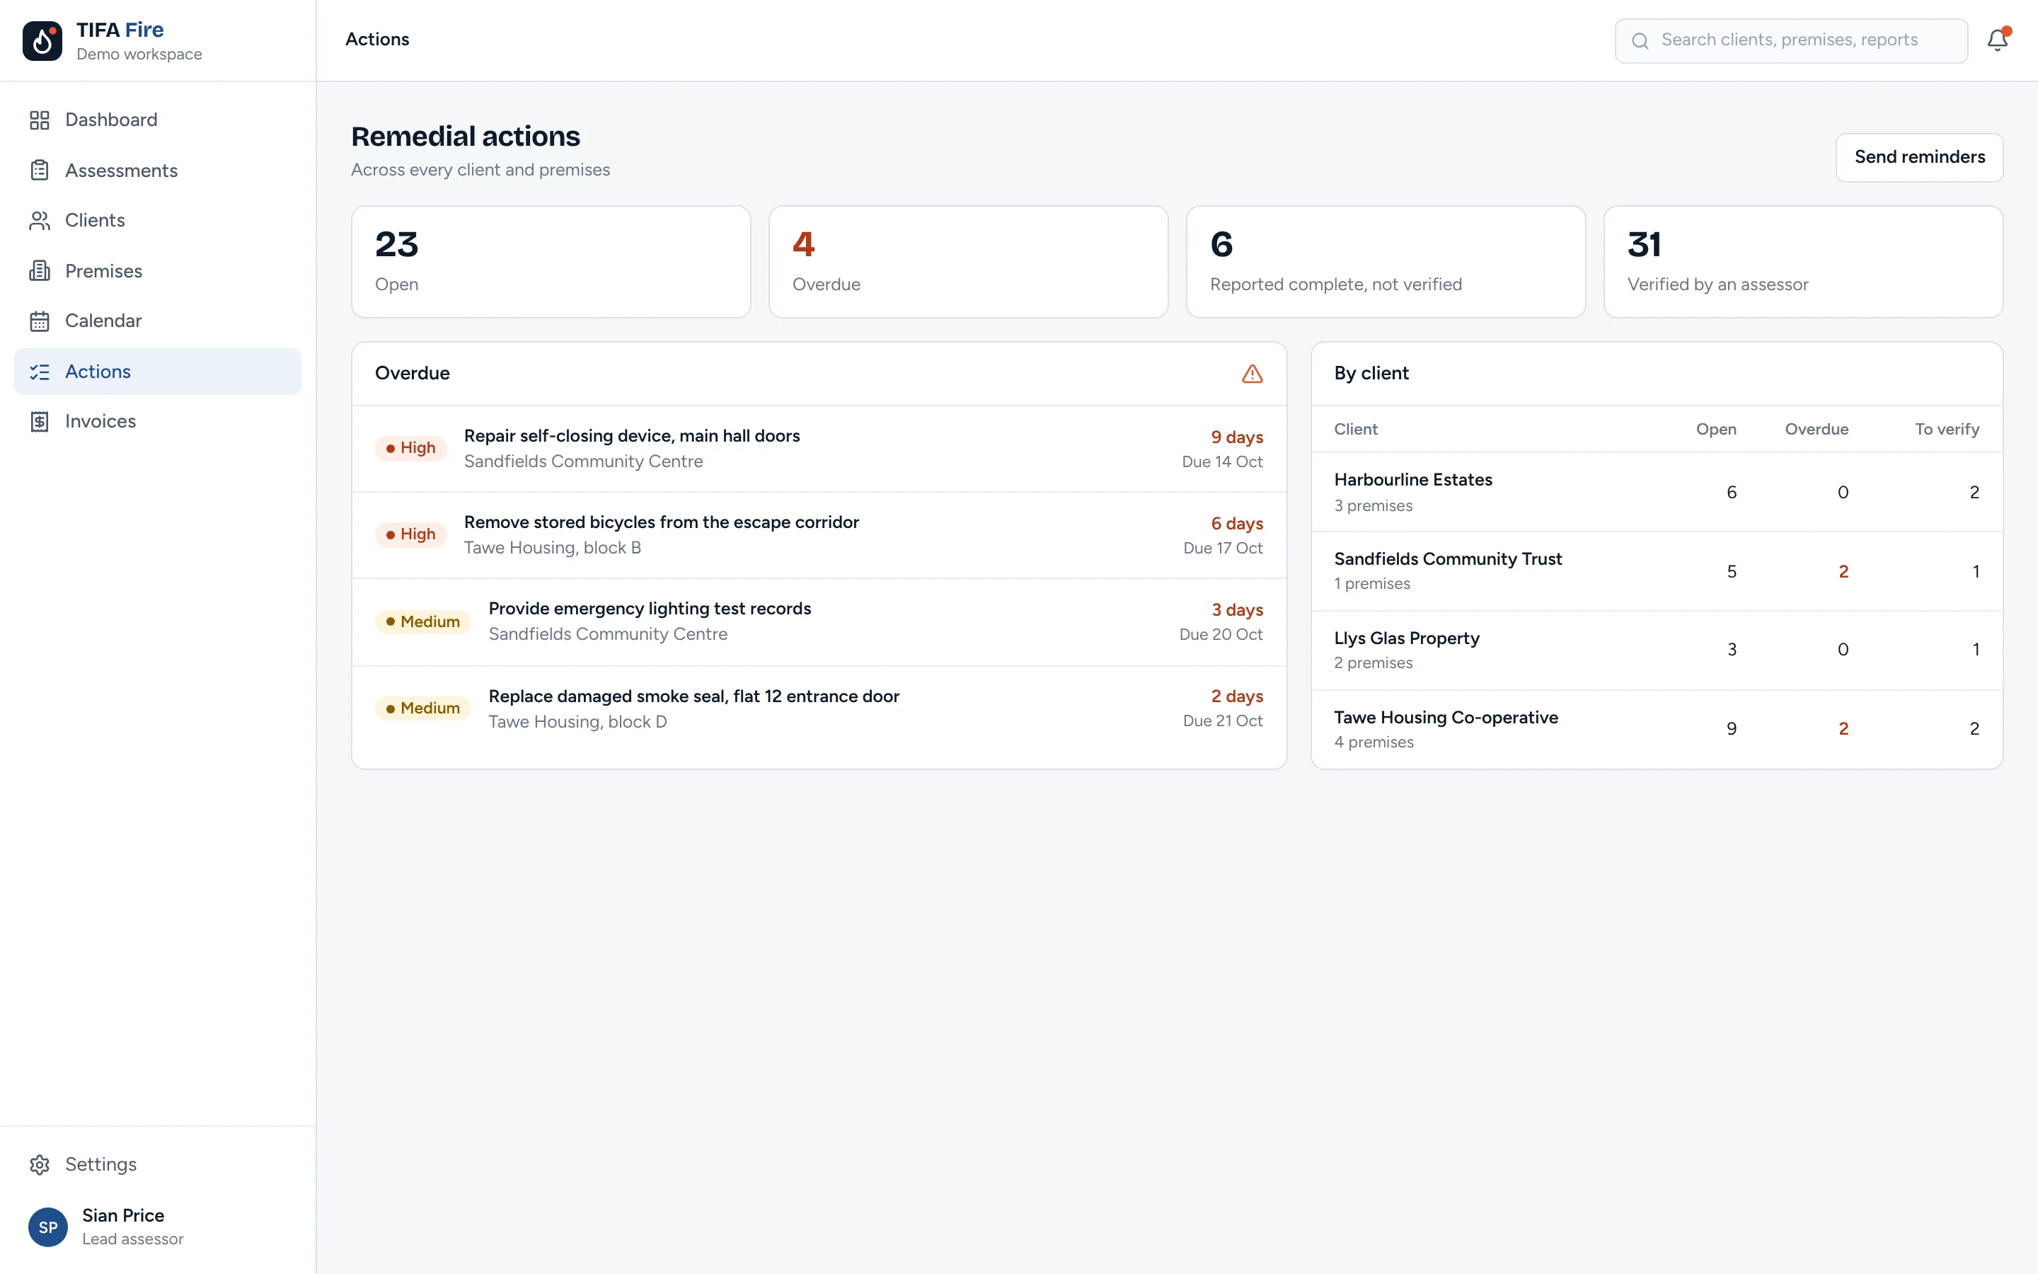Click Medium badge on emergency lighting row
2038x1274 pixels.
(422, 622)
